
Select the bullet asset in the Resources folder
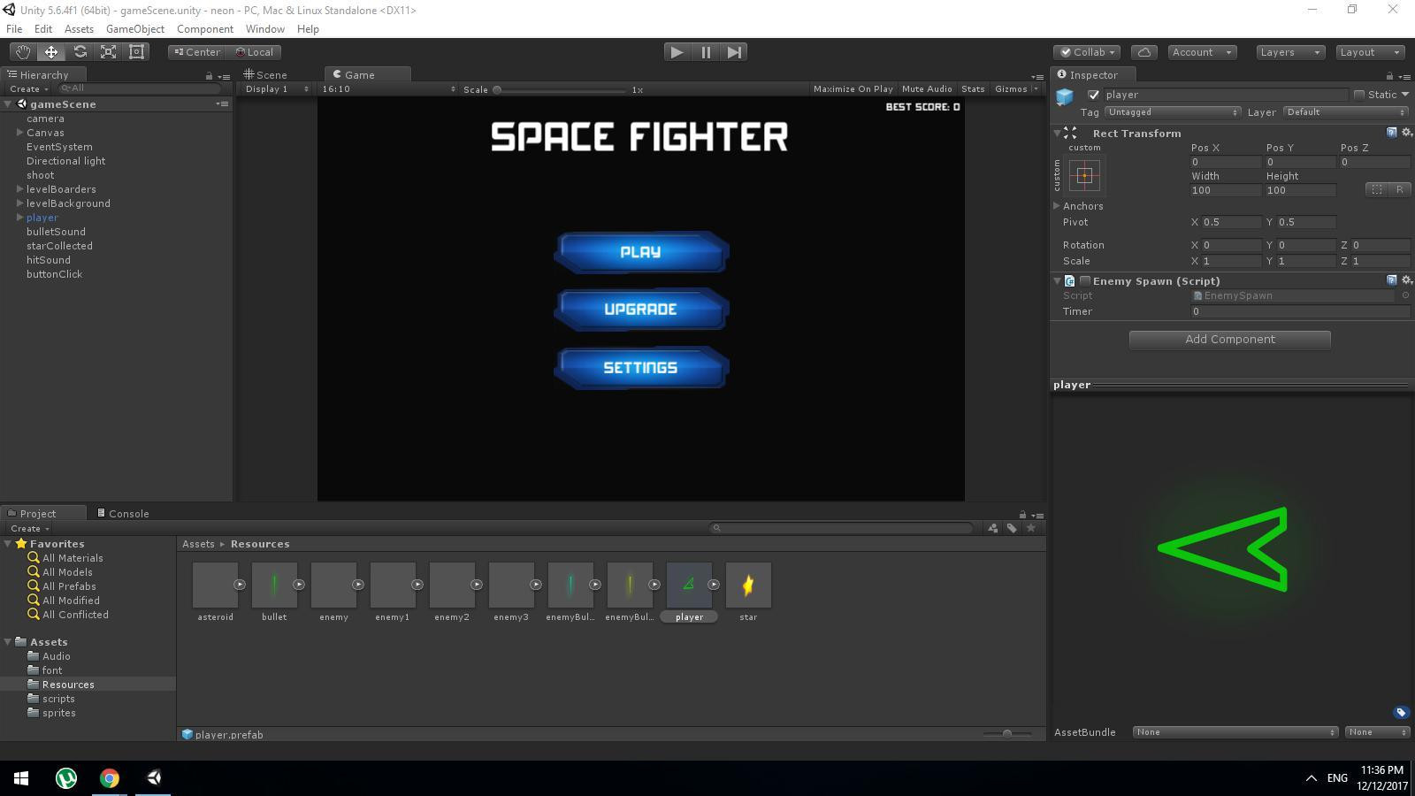274,584
